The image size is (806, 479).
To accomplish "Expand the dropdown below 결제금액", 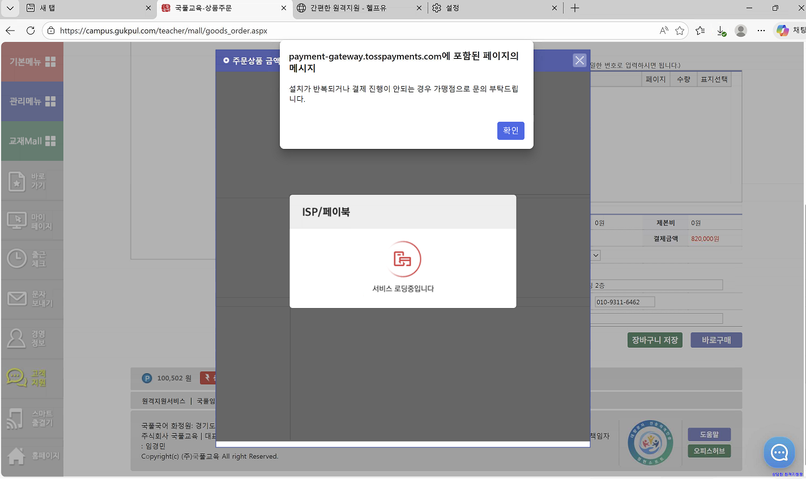I will pyautogui.click(x=595, y=255).
